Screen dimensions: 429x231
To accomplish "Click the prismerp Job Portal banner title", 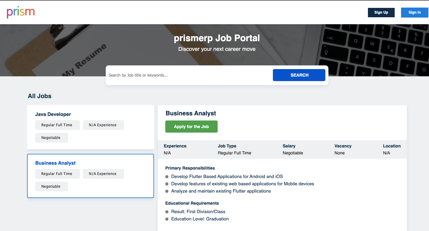I will 217,38.
